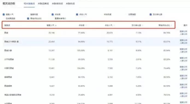Click the 86.10% value in 春季男装 row
This screenshot has height=104, width=190.
click(x=81, y=77)
